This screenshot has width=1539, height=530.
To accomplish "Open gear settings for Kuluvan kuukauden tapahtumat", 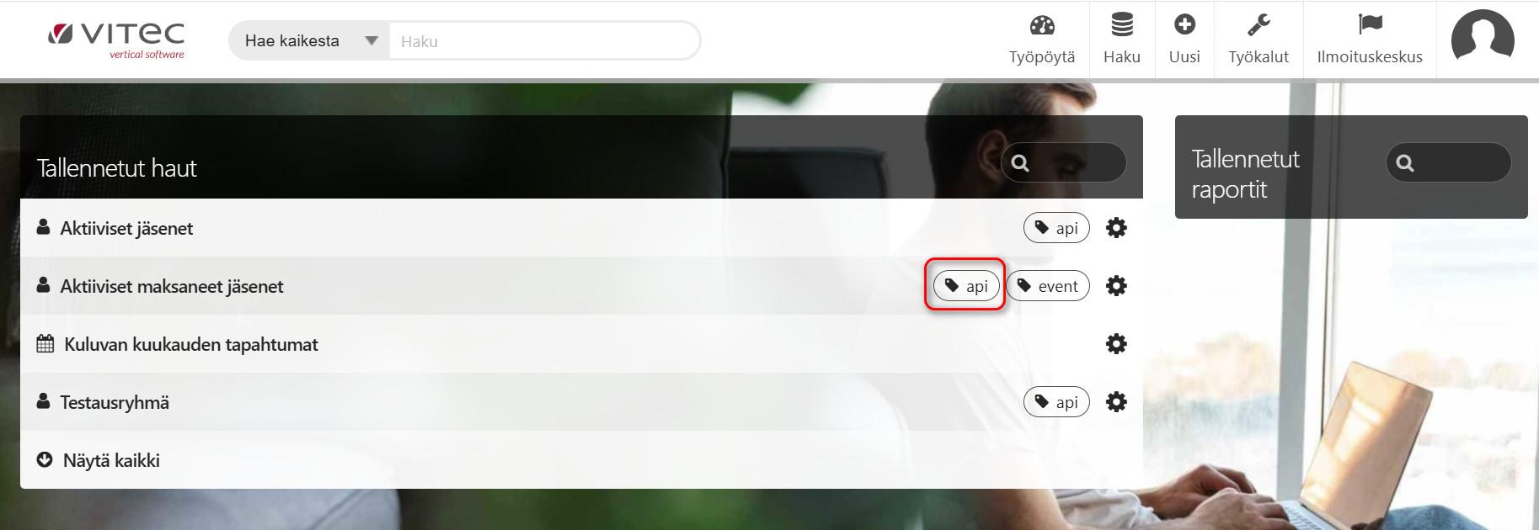I will [1116, 344].
